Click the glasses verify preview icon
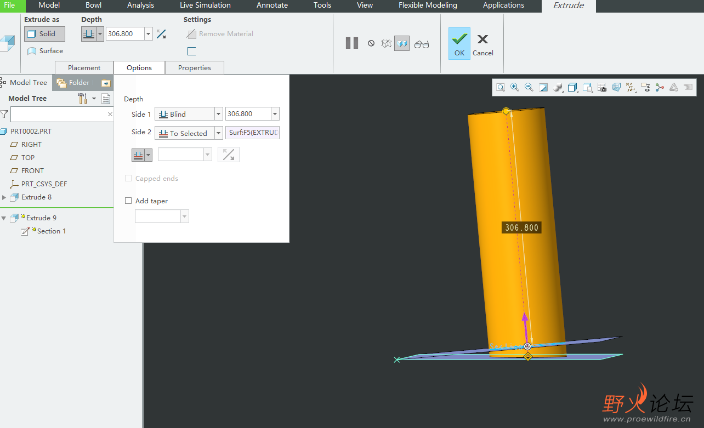 [x=421, y=44]
